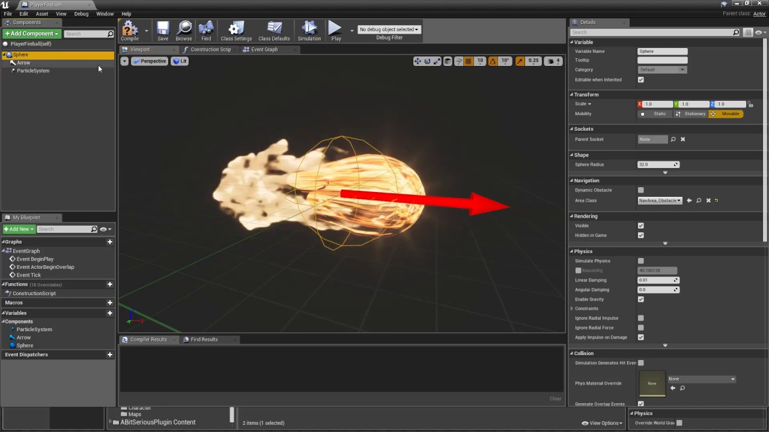Open grid snap size value 10
This screenshot has width=769, height=432.
pyautogui.click(x=480, y=61)
